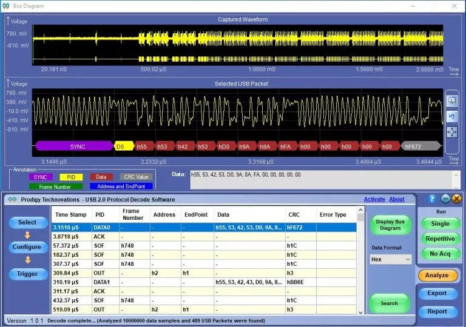This screenshot has height=327, width=466.
Task: Click the Bus Diagram window logo icon
Action: point(6,5)
